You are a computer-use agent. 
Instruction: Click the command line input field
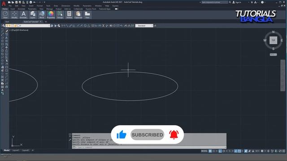(x=149, y=147)
